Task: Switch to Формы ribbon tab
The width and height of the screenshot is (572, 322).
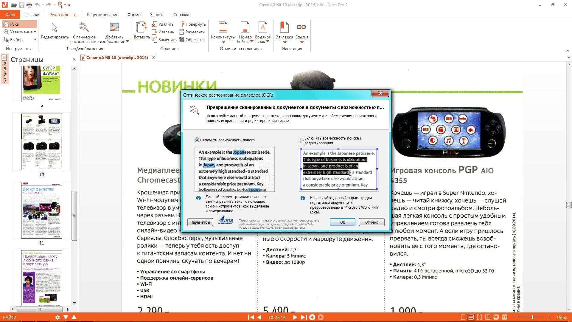Action: [134, 15]
